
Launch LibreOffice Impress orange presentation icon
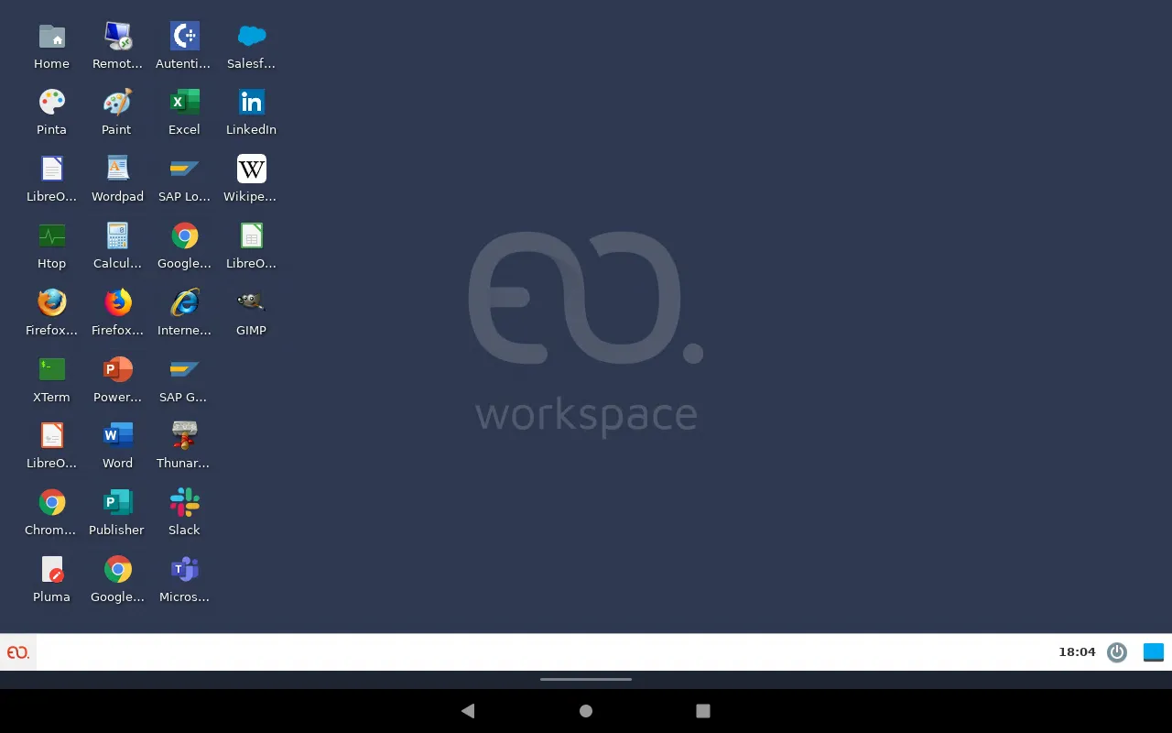point(51,436)
